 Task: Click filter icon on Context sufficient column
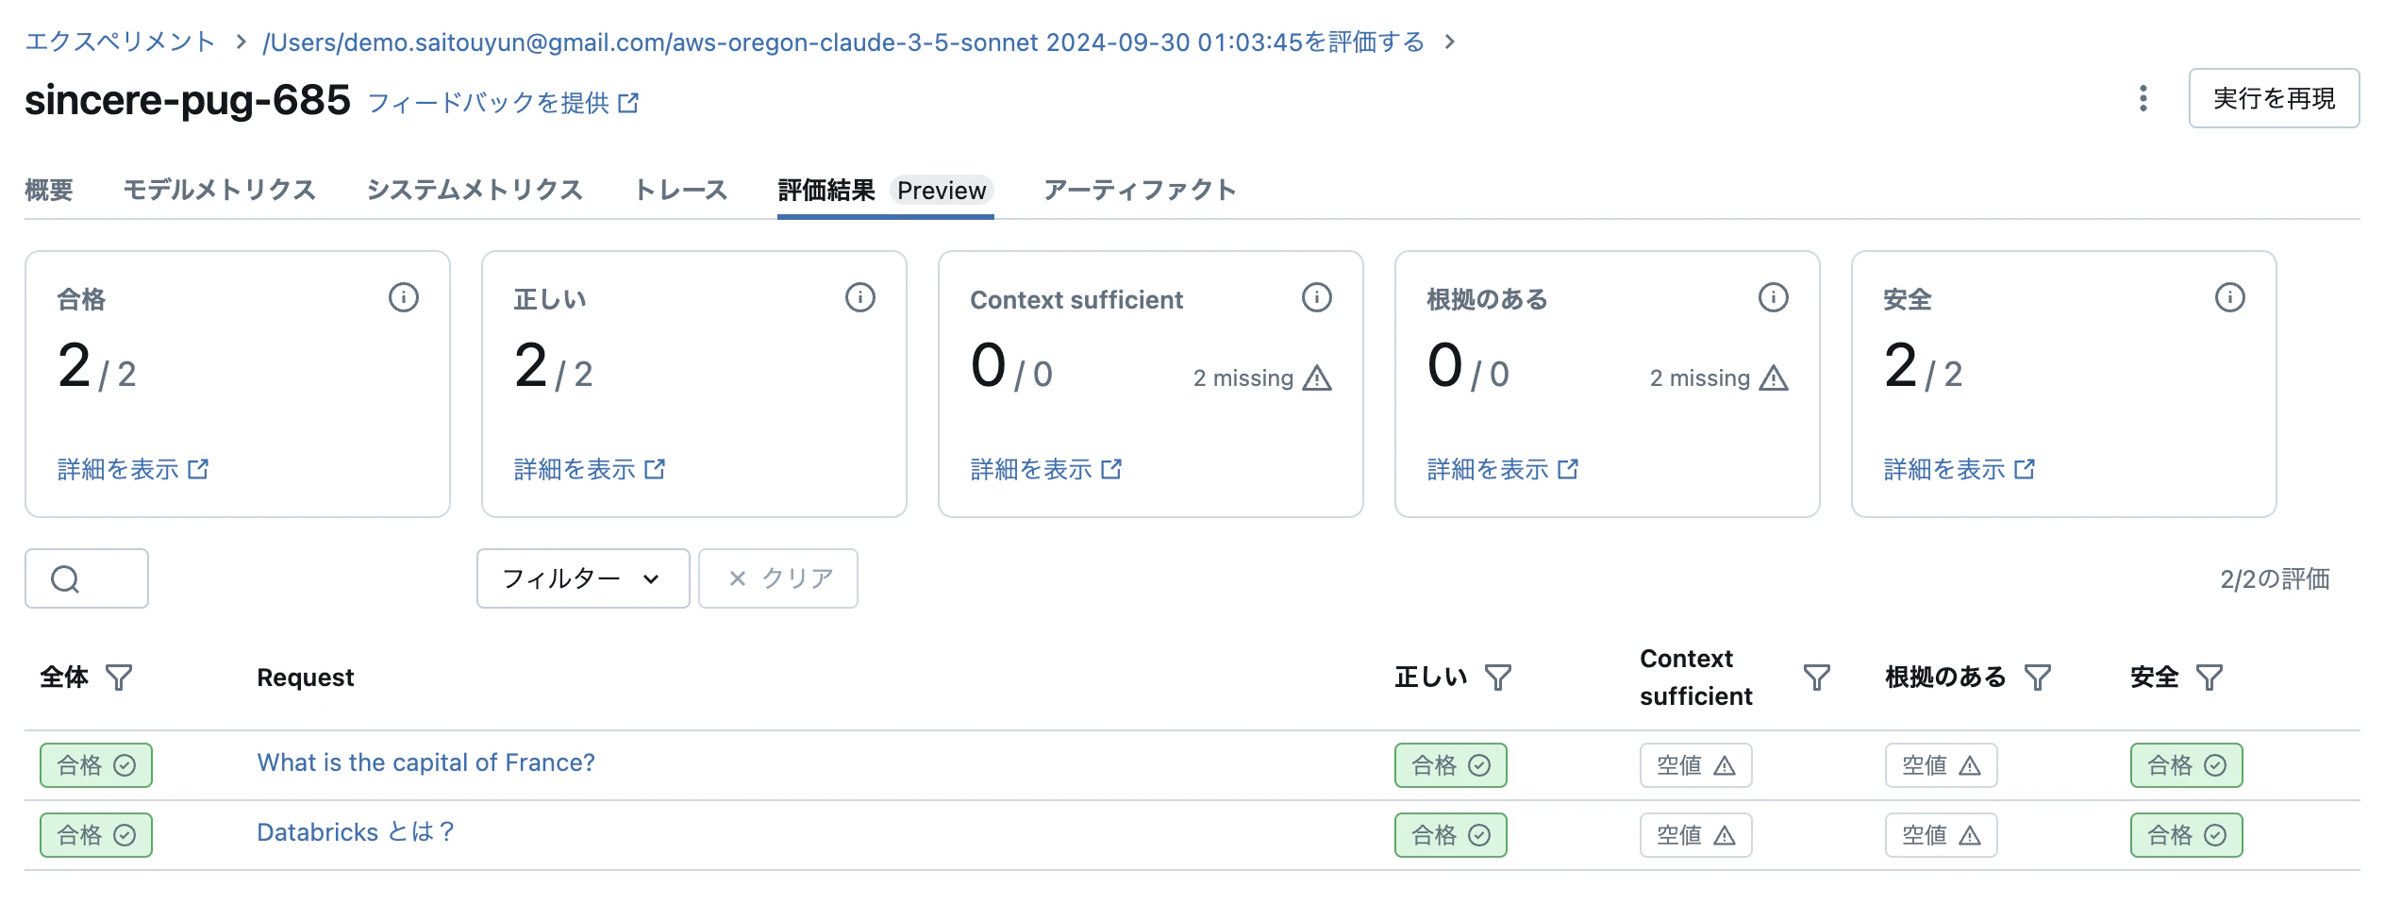click(1817, 678)
